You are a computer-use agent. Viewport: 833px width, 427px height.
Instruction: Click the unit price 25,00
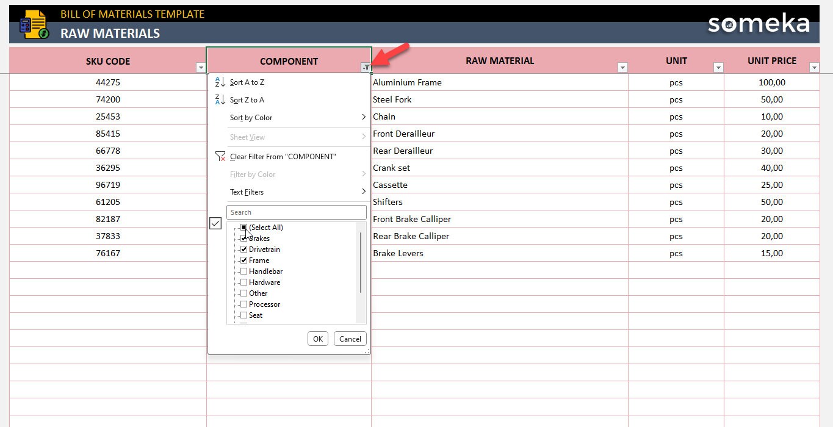(772, 185)
